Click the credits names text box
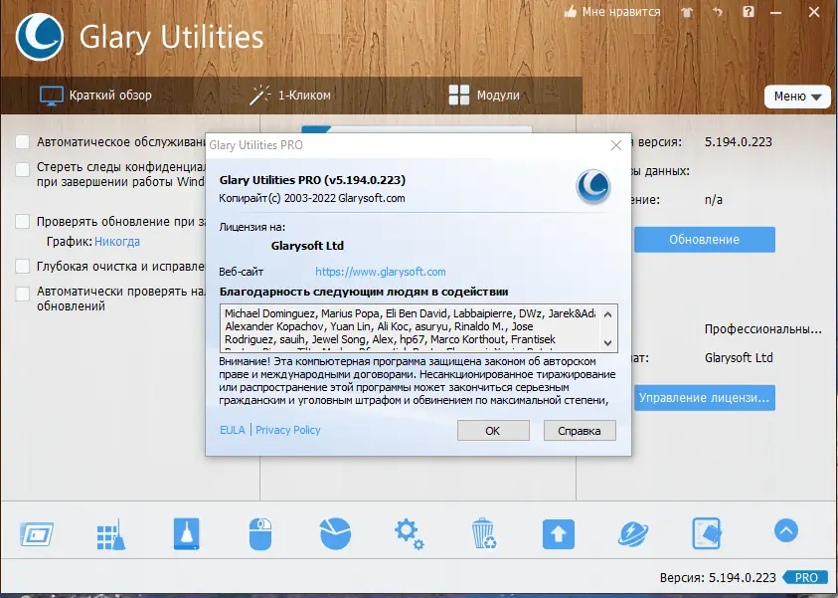Screen dimensions: 838x598 pos(419,328)
